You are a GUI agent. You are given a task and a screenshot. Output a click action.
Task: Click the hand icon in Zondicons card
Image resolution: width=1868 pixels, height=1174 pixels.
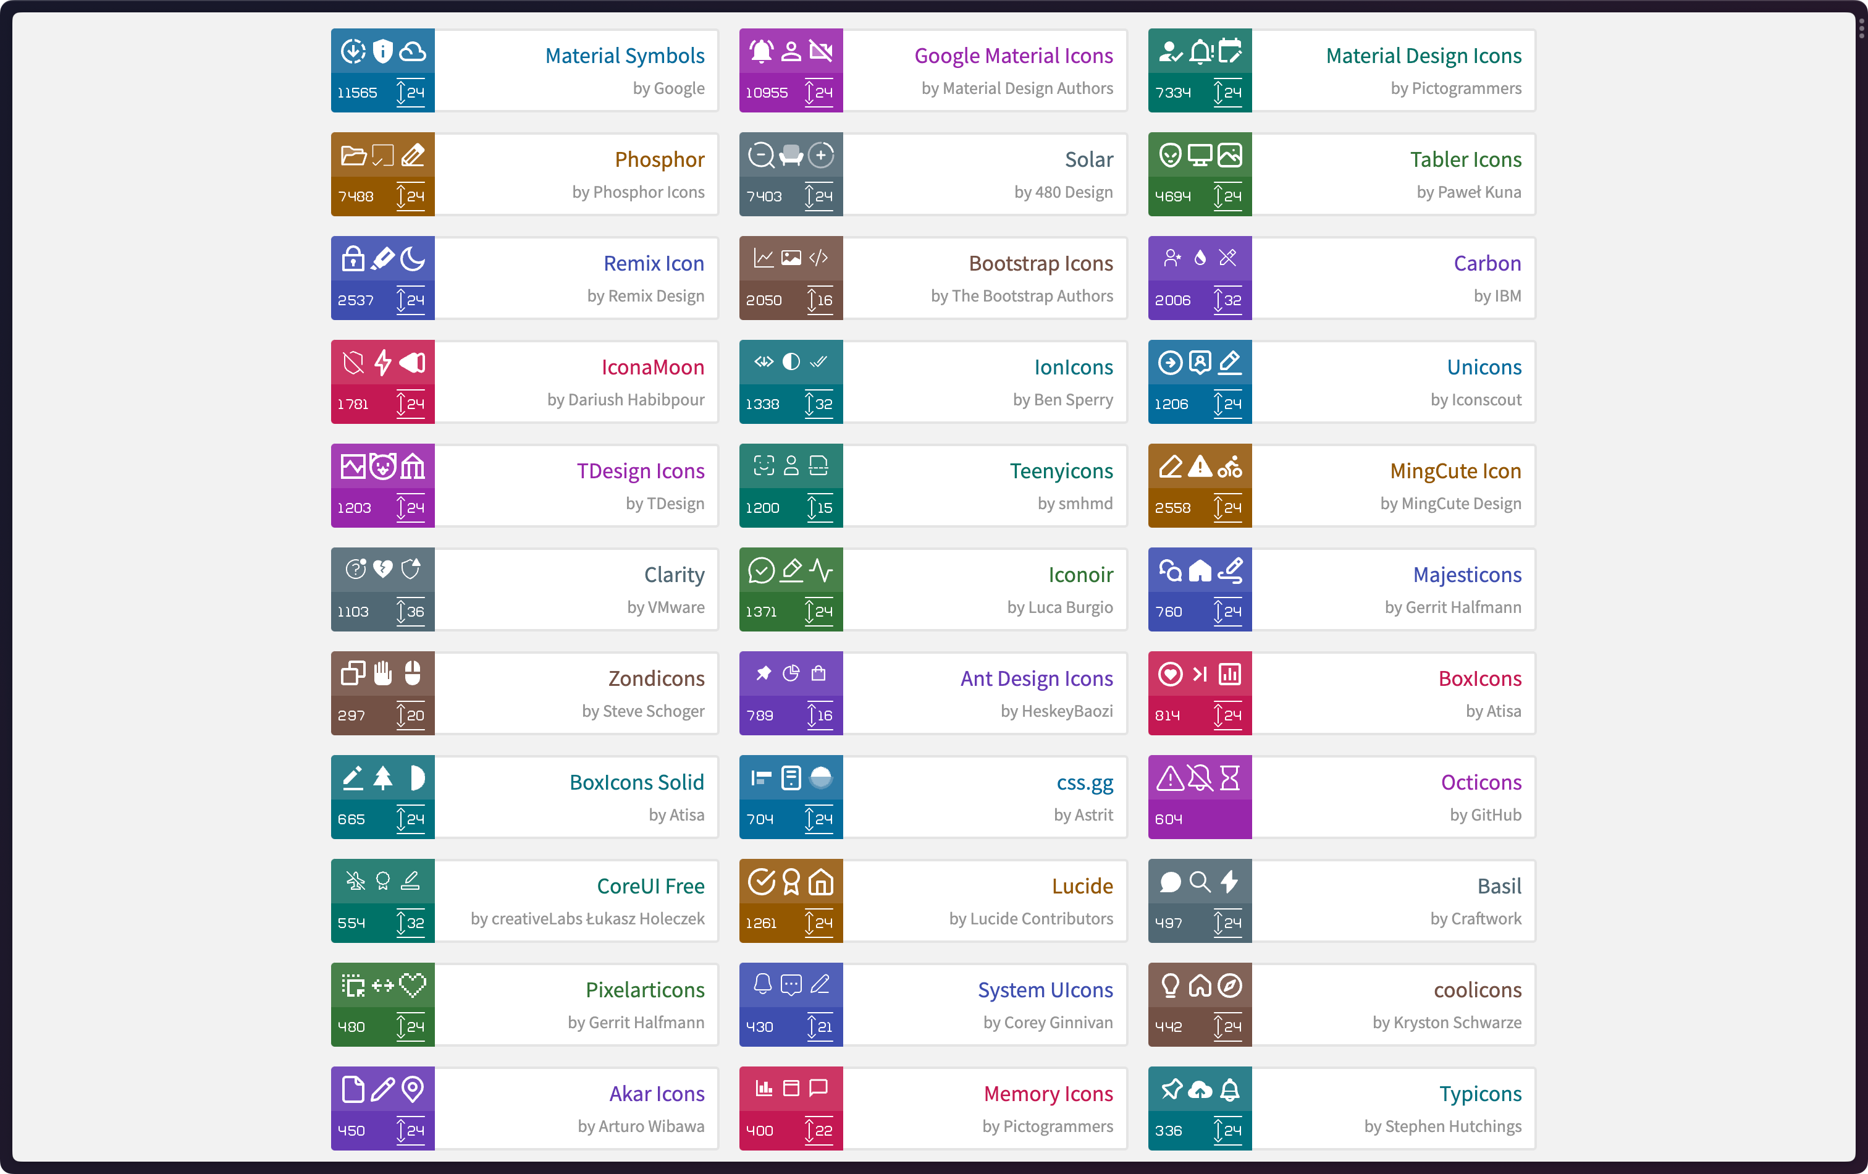pyautogui.click(x=382, y=673)
